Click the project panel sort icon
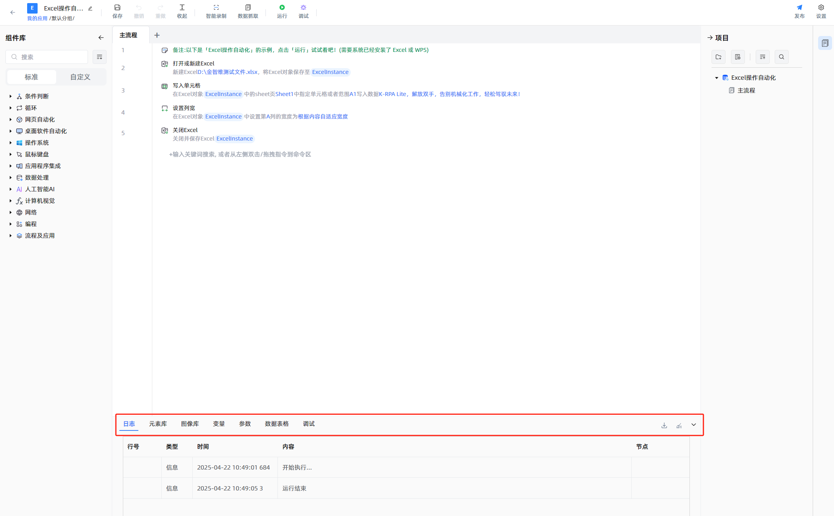 763,57
